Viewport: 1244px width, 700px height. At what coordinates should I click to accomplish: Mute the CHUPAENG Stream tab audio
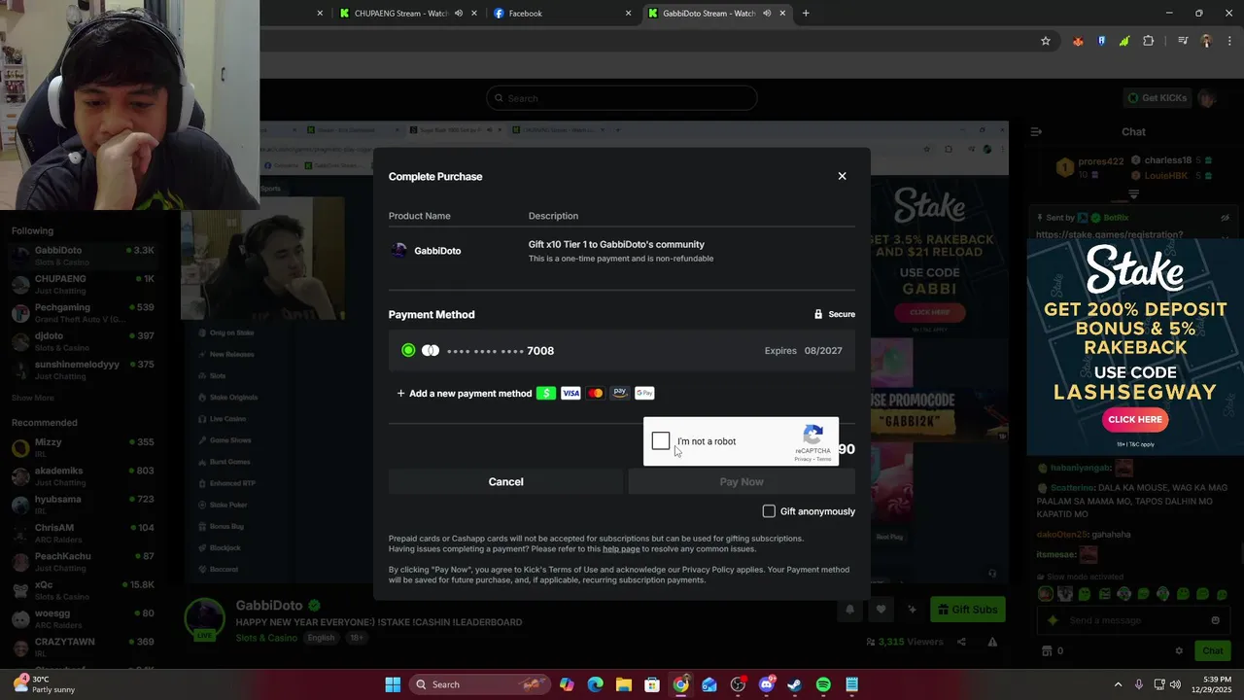pos(458,14)
